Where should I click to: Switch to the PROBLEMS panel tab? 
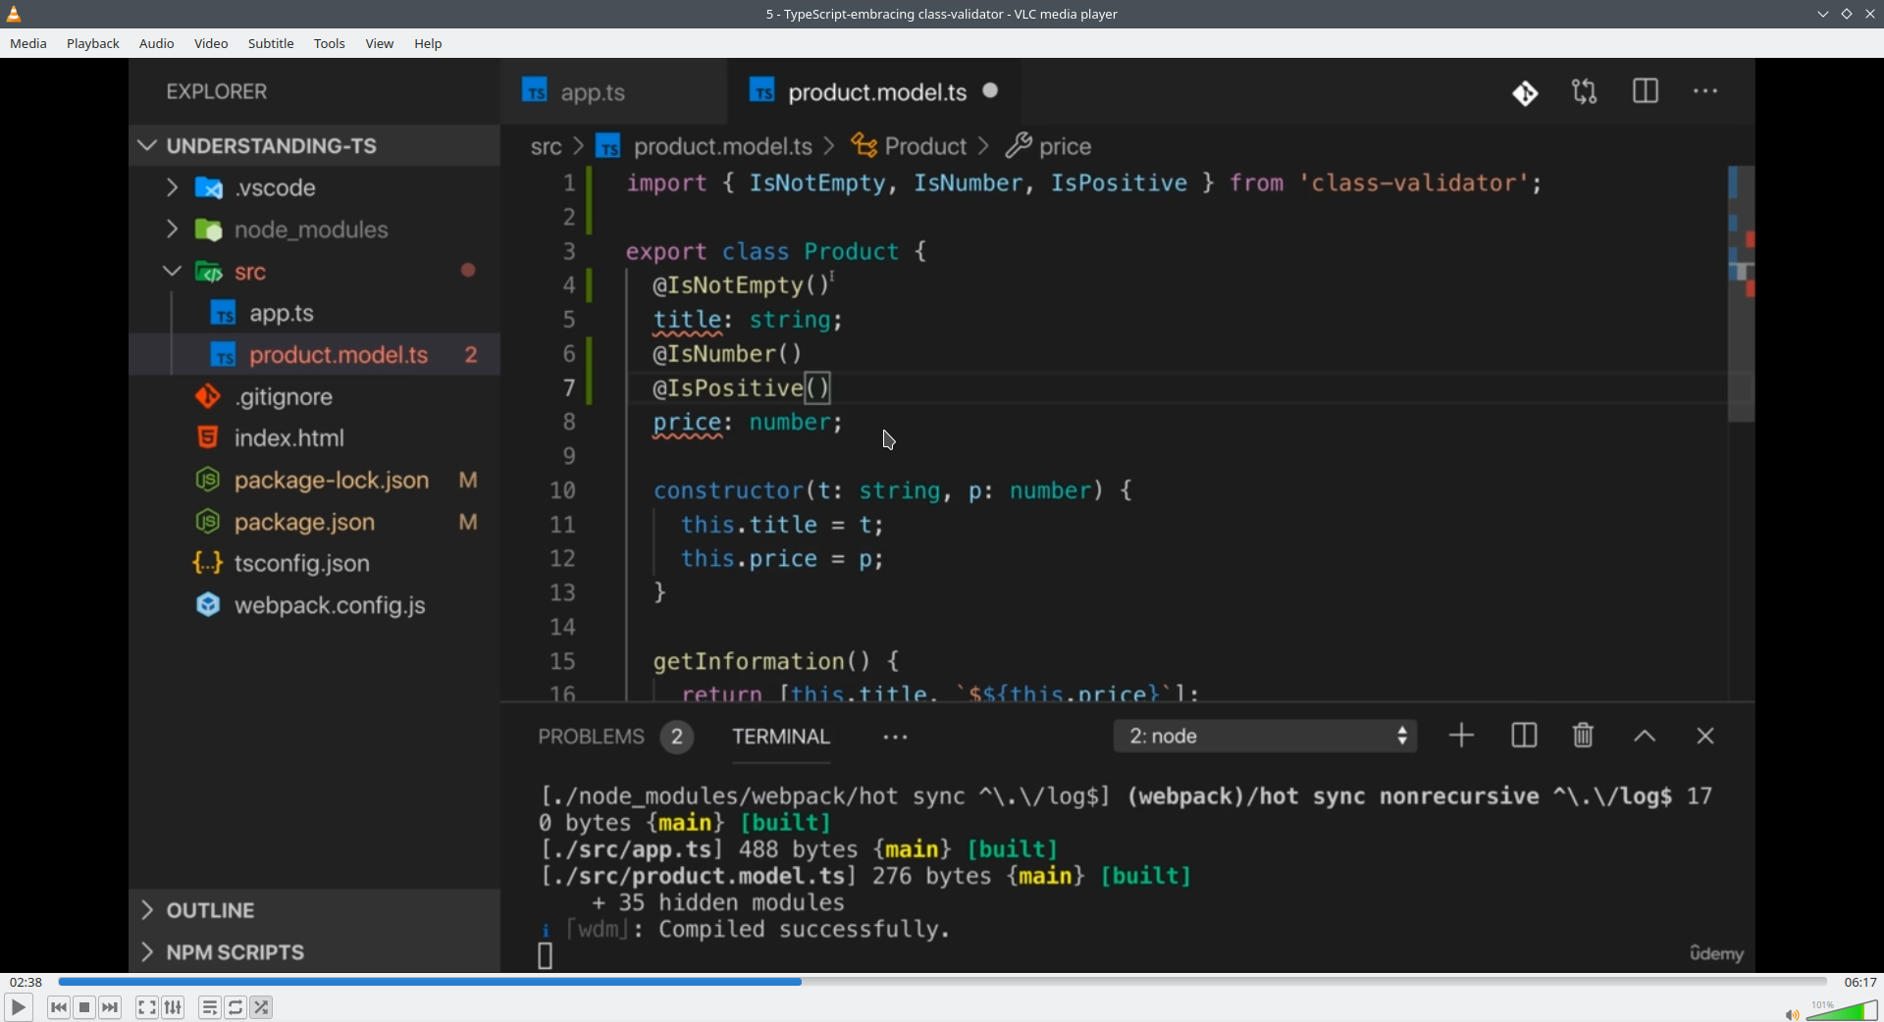tap(615, 737)
